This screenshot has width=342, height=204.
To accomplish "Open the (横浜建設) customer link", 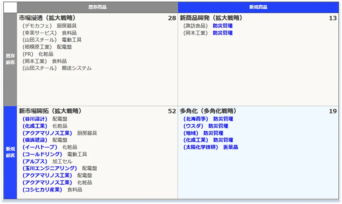I will pos(35,140).
